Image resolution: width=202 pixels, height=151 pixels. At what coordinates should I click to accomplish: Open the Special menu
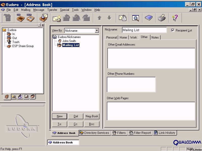point(65,10)
